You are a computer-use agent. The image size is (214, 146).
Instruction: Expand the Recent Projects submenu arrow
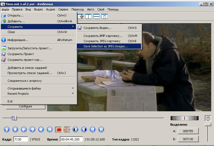[x=73, y=93]
